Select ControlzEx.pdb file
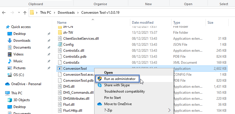 click(75, 57)
